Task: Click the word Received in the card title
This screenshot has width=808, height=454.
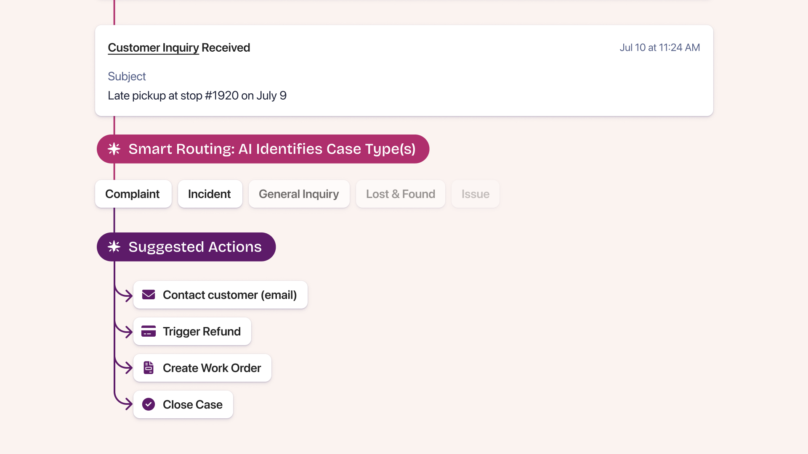Action: coord(226,48)
